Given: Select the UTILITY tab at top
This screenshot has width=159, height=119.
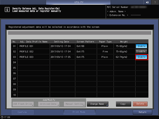Looking at the screenshot, I should 78,2.
